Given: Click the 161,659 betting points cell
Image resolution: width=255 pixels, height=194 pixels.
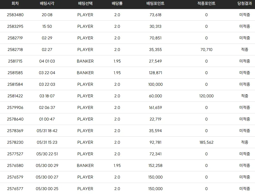Looking at the screenshot, I should click(x=155, y=107).
